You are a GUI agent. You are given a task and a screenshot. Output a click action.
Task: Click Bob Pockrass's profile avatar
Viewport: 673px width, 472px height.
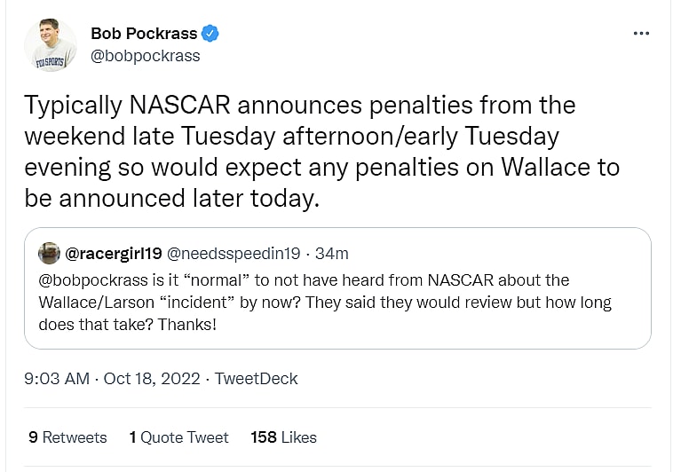click(51, 45)
